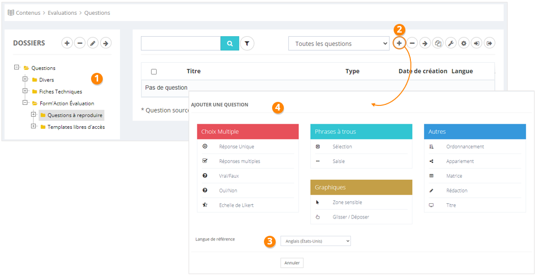The width and height of the screenshot is (535, 275).
Task: Click the filter funnel icon
Action: (x=247, y=44)
